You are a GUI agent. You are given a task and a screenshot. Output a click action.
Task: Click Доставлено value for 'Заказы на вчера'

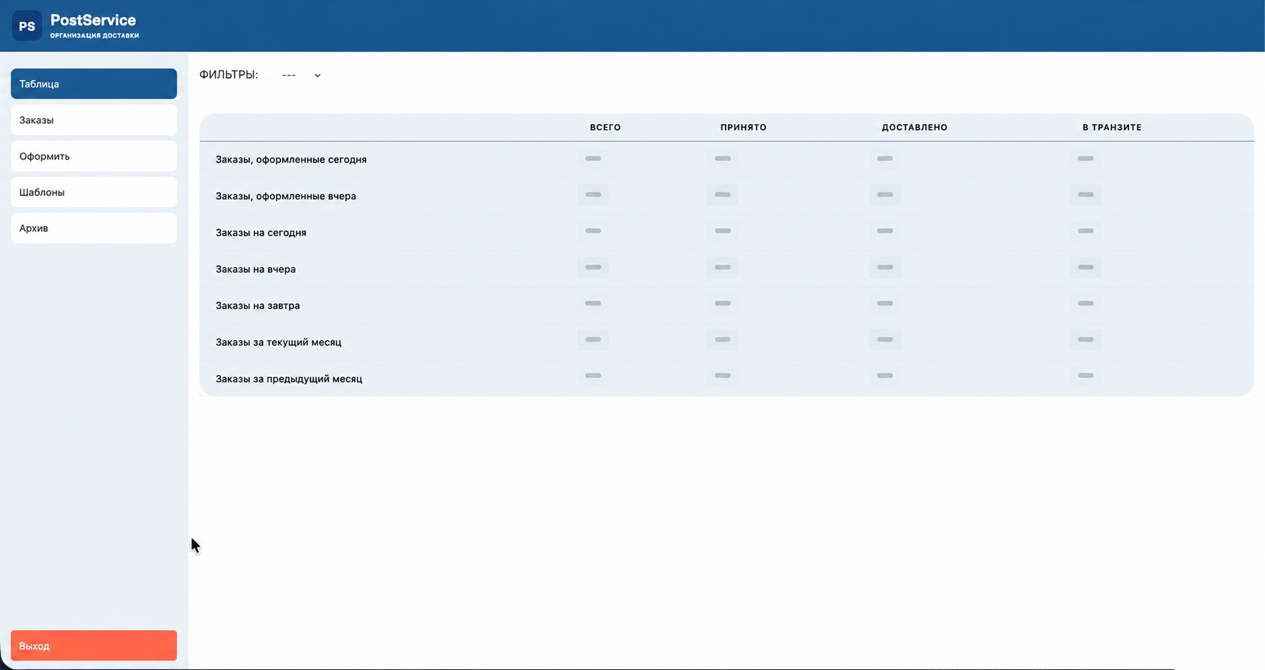pyautogui.click(x=884, y=267)
